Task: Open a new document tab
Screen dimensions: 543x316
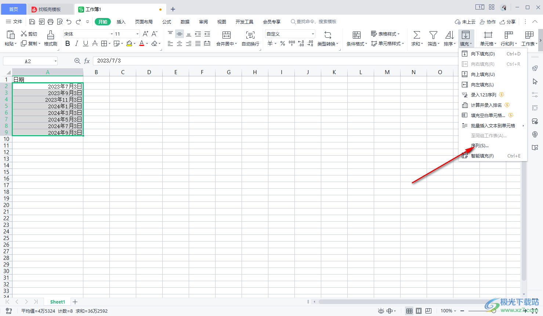Action: click(173, 9)
